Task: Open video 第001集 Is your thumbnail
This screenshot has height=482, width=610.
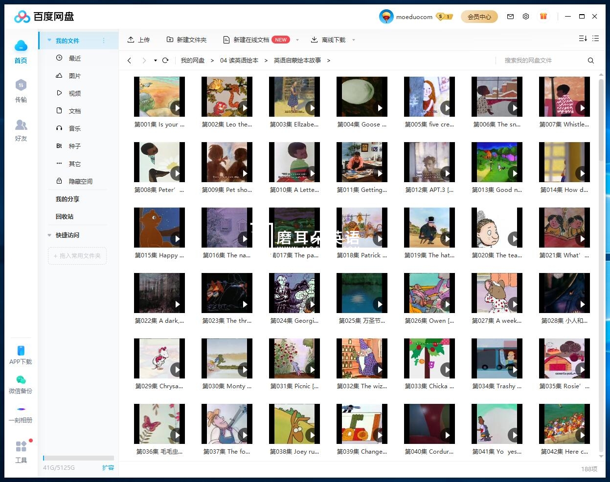Action: (159, 96)
